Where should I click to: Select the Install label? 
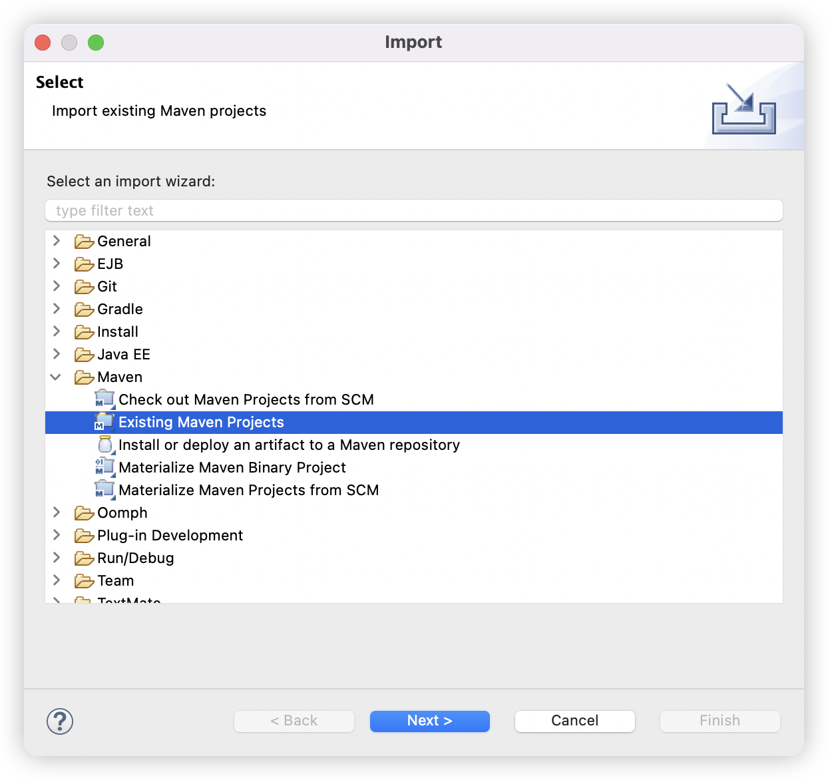(x=118, y=332)
